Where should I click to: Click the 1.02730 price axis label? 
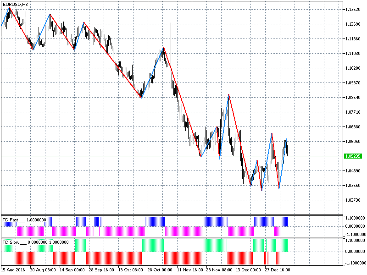(x=353, y=200)
